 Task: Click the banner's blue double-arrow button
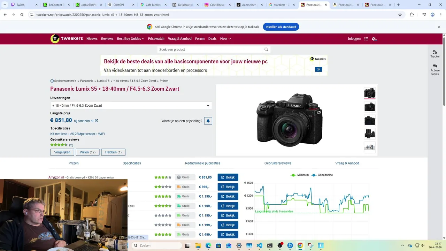[x=318, y=69]
